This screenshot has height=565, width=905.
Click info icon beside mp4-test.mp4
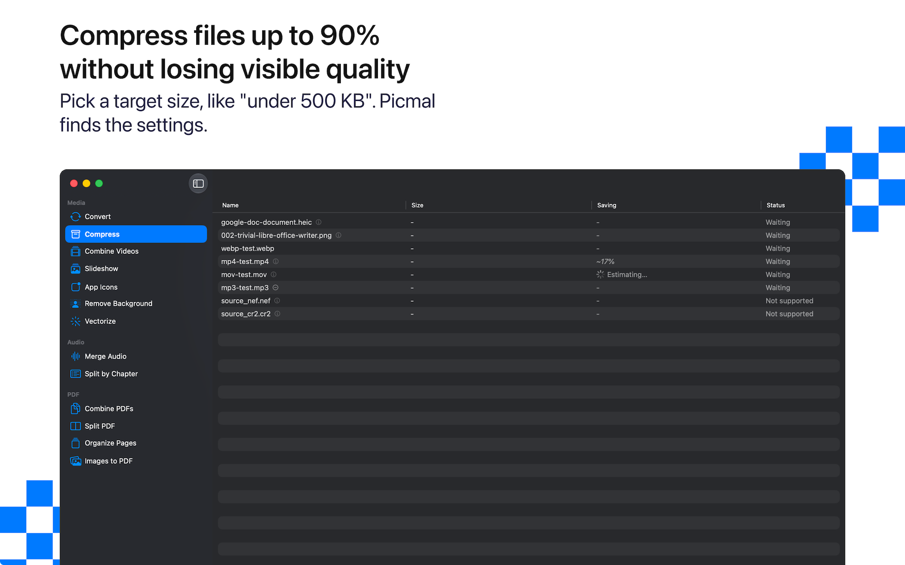(x=276, y=261)
